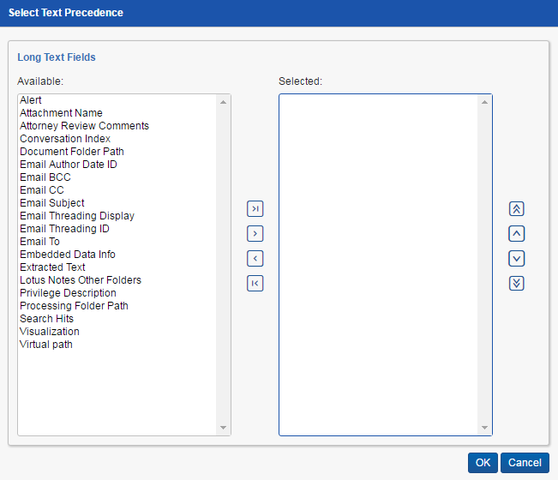Select Search Hits field
The width and height of the screenshot is (558, 480).
click(x=117, y=318)
